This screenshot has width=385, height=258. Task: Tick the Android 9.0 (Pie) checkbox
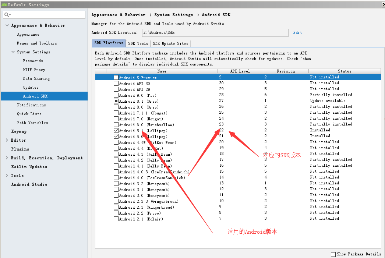click(x=116, y=95)
